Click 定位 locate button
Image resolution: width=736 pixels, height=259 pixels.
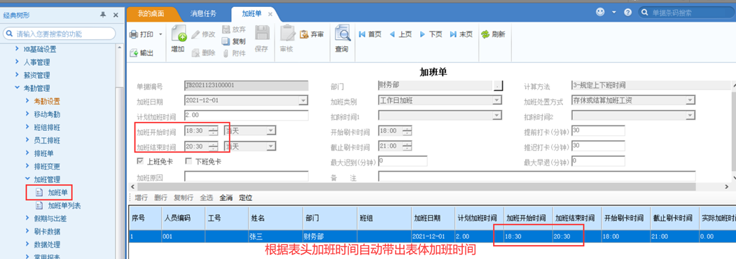pos(246,197)
